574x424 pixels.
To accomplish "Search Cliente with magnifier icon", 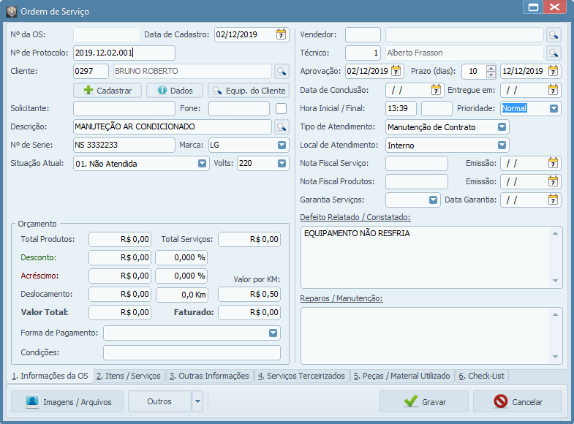I will pos(282,72).
